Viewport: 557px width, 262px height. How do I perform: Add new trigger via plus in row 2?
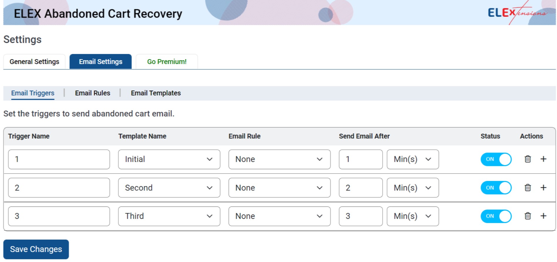(543, 187)
